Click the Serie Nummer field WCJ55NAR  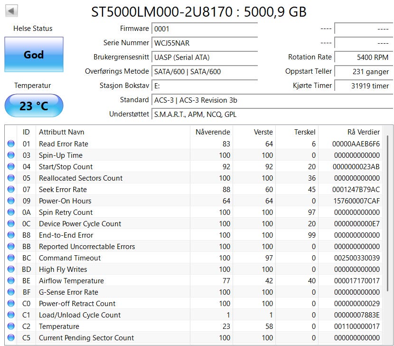pyautogui.click(x=204, y=43)
